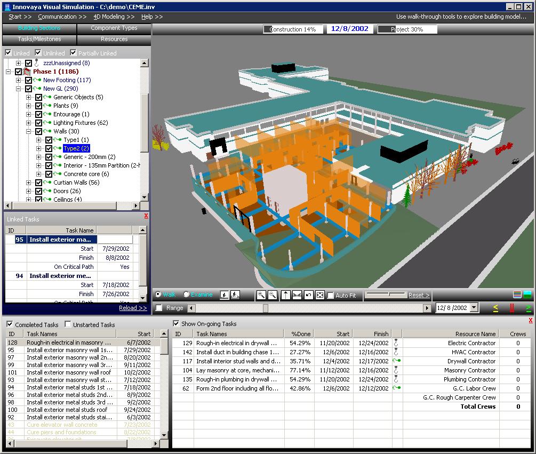Image resolution: width=536 pixels, height=454 pixels.
Task: Click the hook icon in task 135 row
Action: [396, 379]
